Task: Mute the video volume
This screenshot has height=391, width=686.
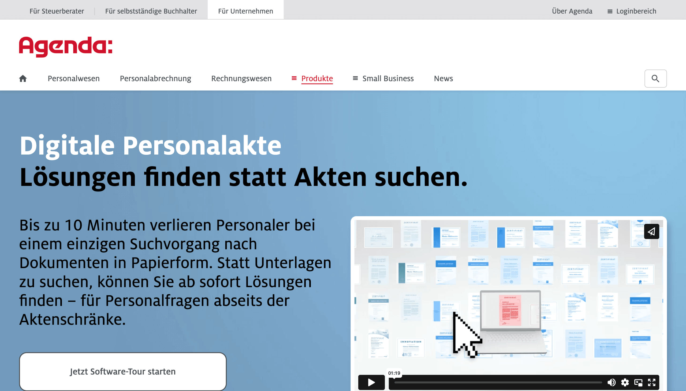Action: pyautogui.click(x=611, y=382)
